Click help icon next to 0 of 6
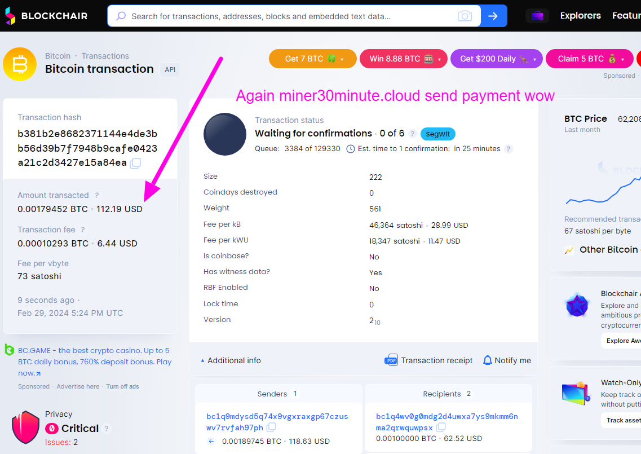Screen dimensions: 641x454 (413, 133)
